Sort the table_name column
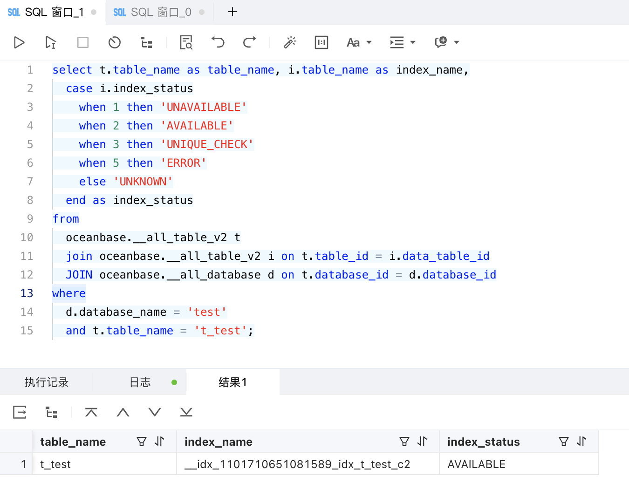 point(159,441)
